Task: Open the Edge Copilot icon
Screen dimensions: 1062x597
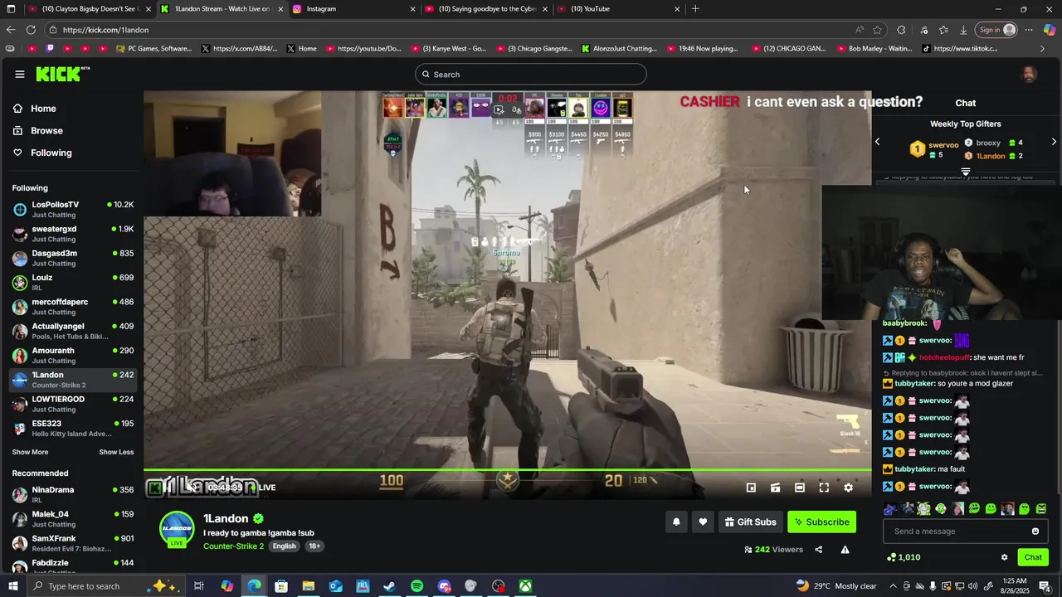Action: pyautogui.click(x=1049, y=30)
